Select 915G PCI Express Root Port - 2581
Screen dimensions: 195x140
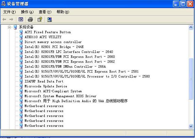(82, 71)
